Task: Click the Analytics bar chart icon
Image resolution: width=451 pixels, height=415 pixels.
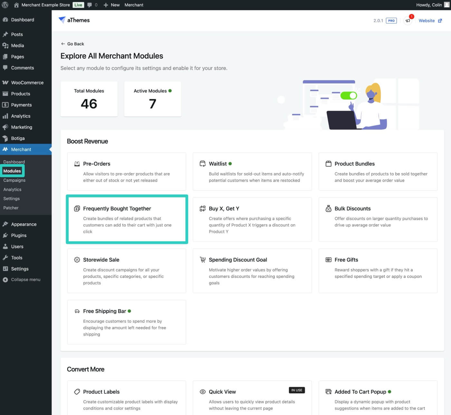Action: pyautogui.click(x=5, y=116)
